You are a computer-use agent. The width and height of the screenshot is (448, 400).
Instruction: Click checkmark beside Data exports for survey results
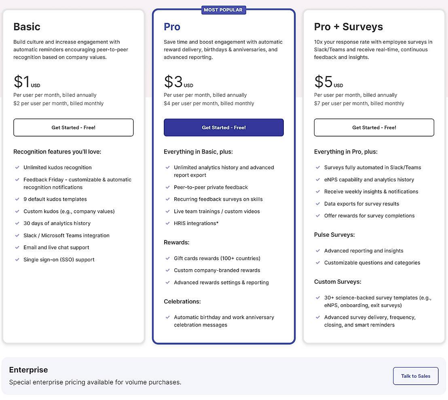[318, 204]
